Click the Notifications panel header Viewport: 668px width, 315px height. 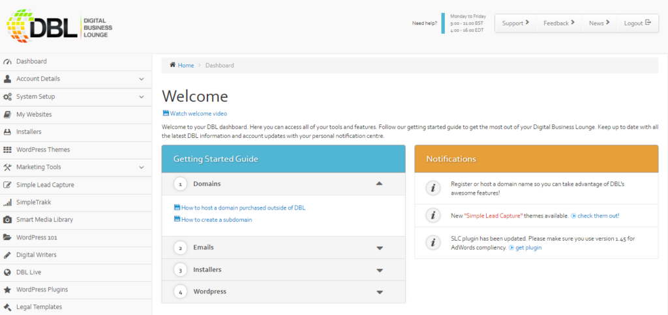536,159
